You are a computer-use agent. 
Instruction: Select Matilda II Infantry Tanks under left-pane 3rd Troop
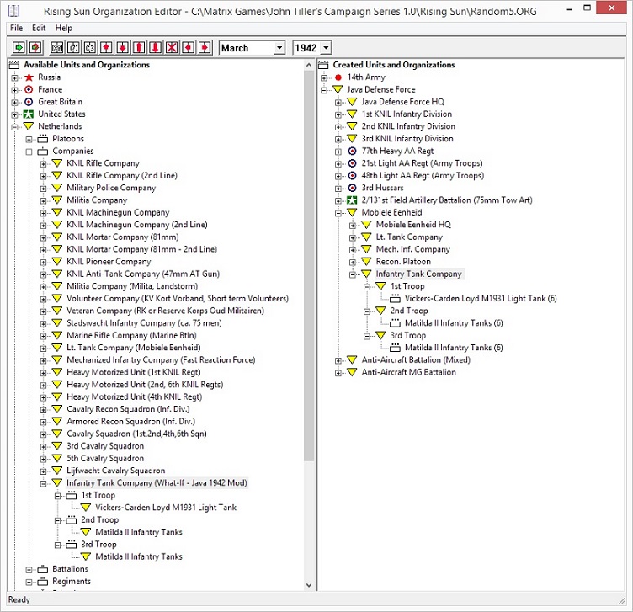pos(138,556)
